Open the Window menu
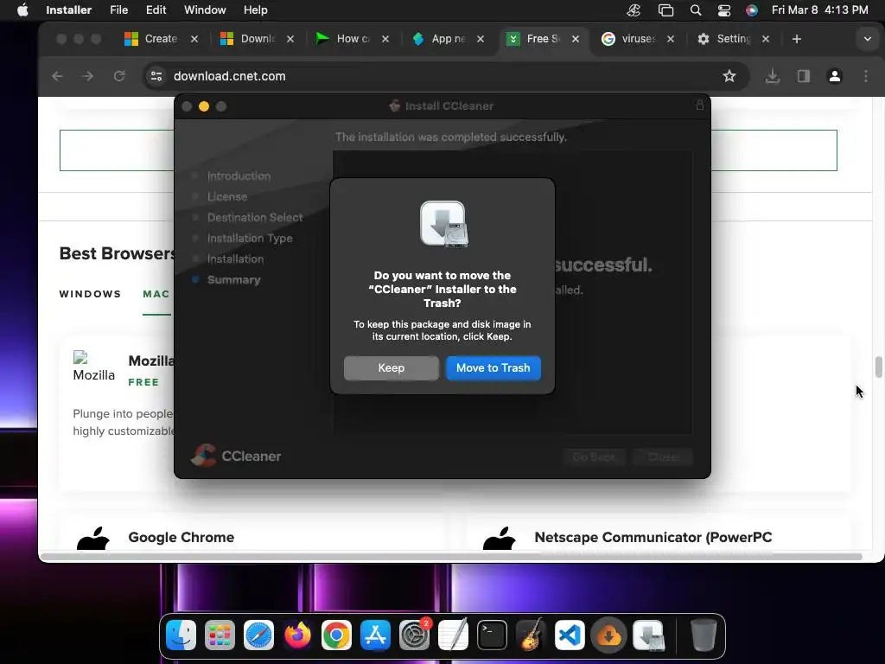Image resolution: width=885 pixels, height=664 pixels. click(x=205, y=10)
